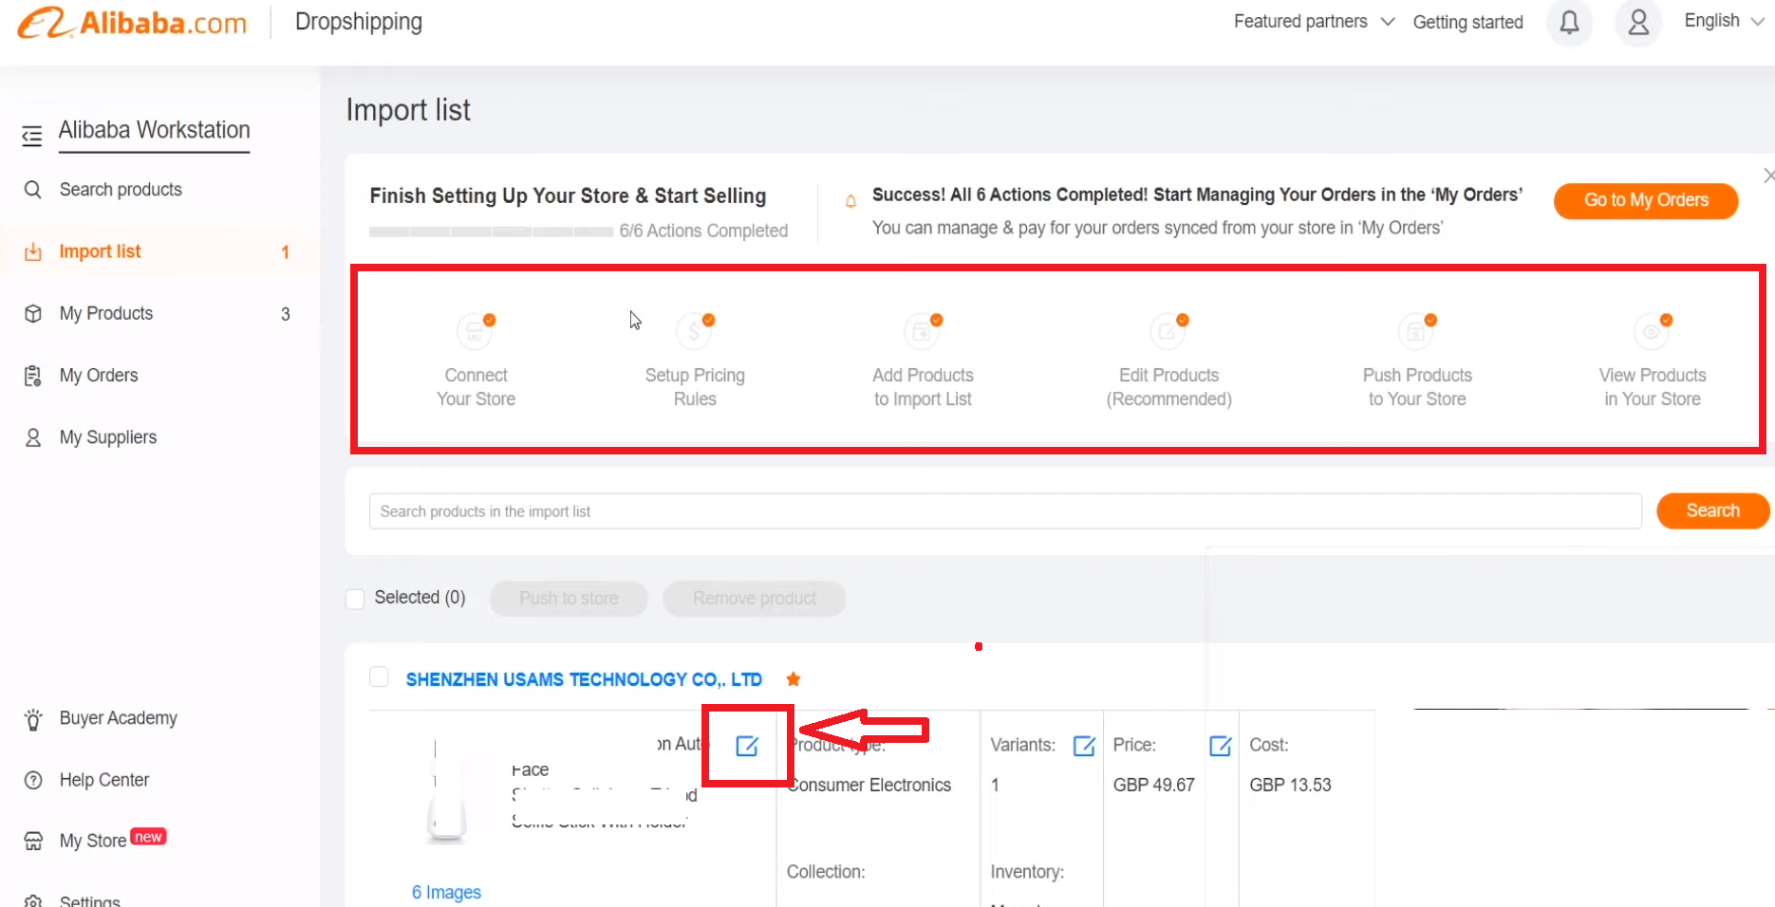Screen dimensions: 1775x907
Task: Click the orange Search button
Action: [x=1712, y=510]
